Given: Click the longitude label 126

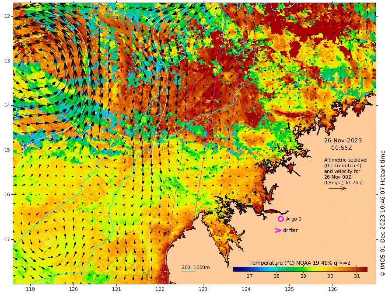Looking at the screenshot, I should pos(332,290).
